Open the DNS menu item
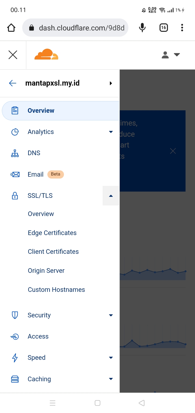 [x=34, y=153]
